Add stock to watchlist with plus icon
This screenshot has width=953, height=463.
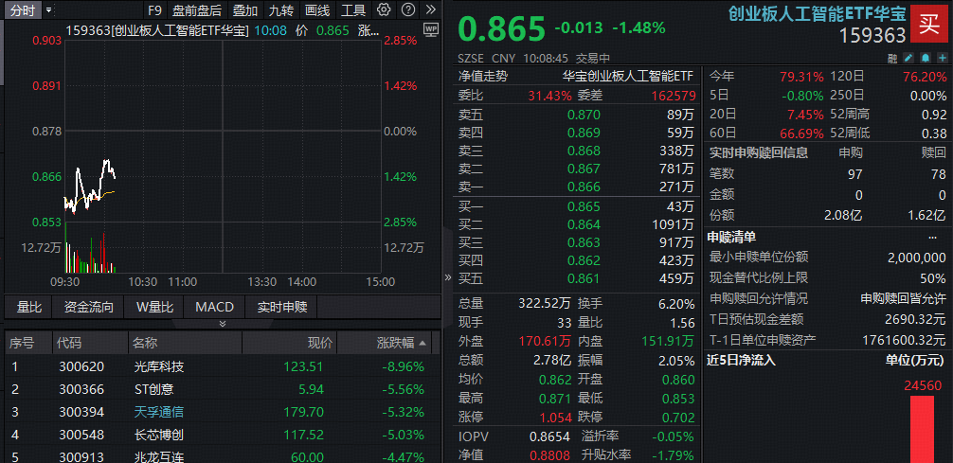coord(942,58)
